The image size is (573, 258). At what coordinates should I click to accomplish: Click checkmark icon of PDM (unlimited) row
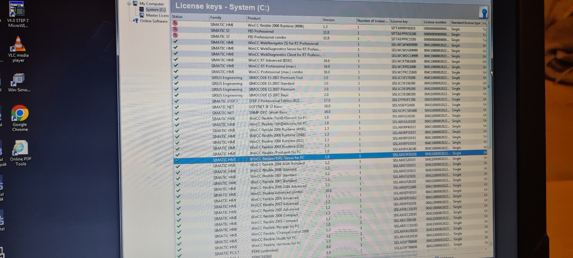click(179, 255)
